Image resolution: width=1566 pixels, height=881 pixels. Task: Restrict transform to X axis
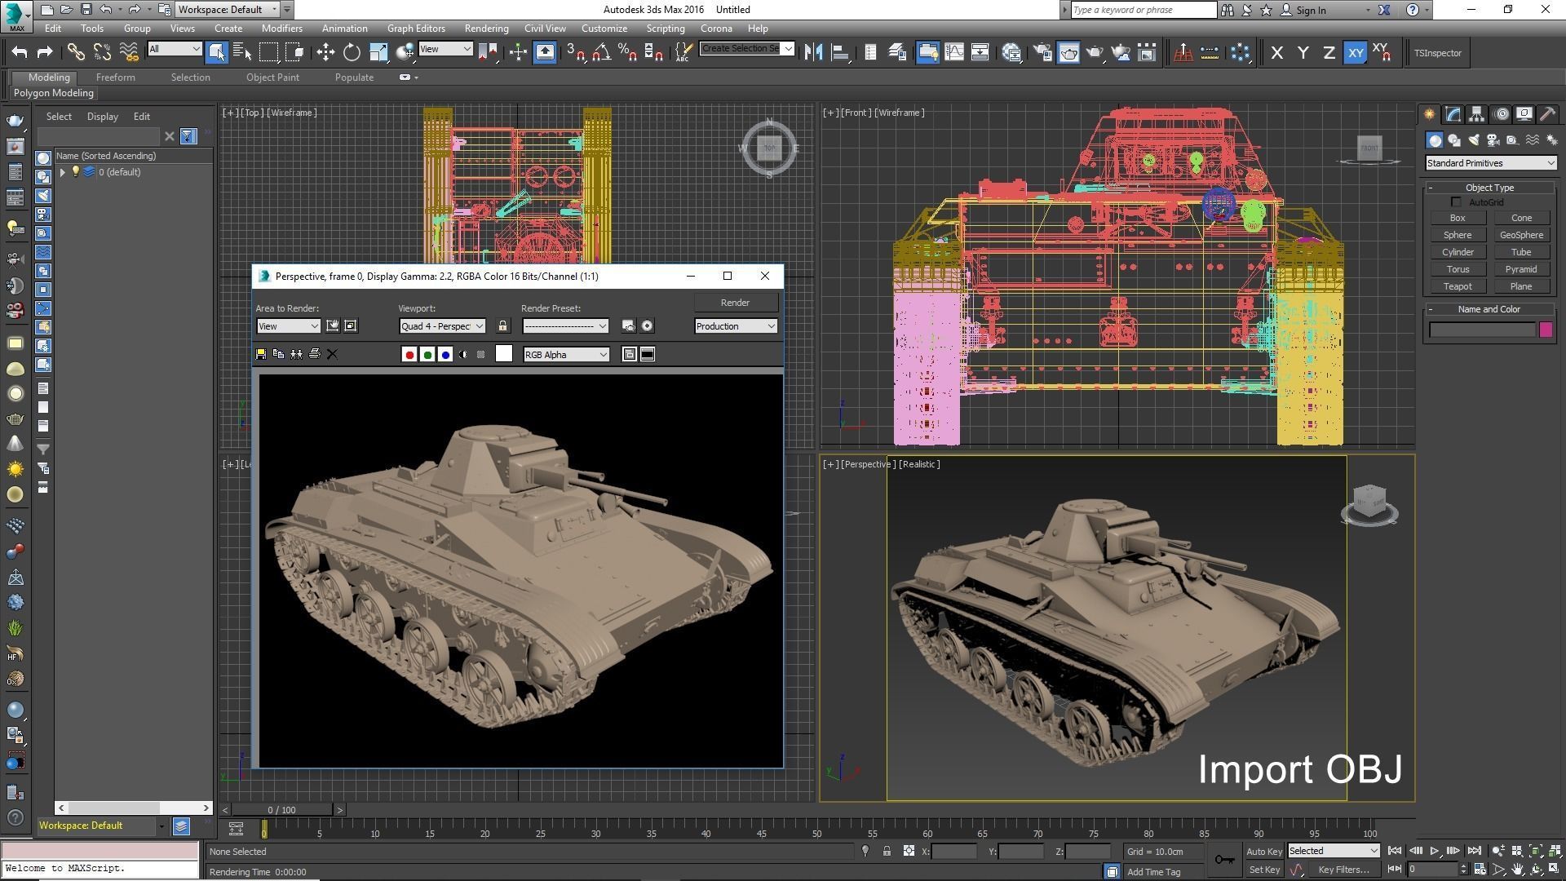(x=1276, y=52)
